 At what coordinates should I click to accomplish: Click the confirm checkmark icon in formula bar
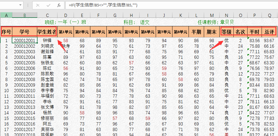pos(48,6)
